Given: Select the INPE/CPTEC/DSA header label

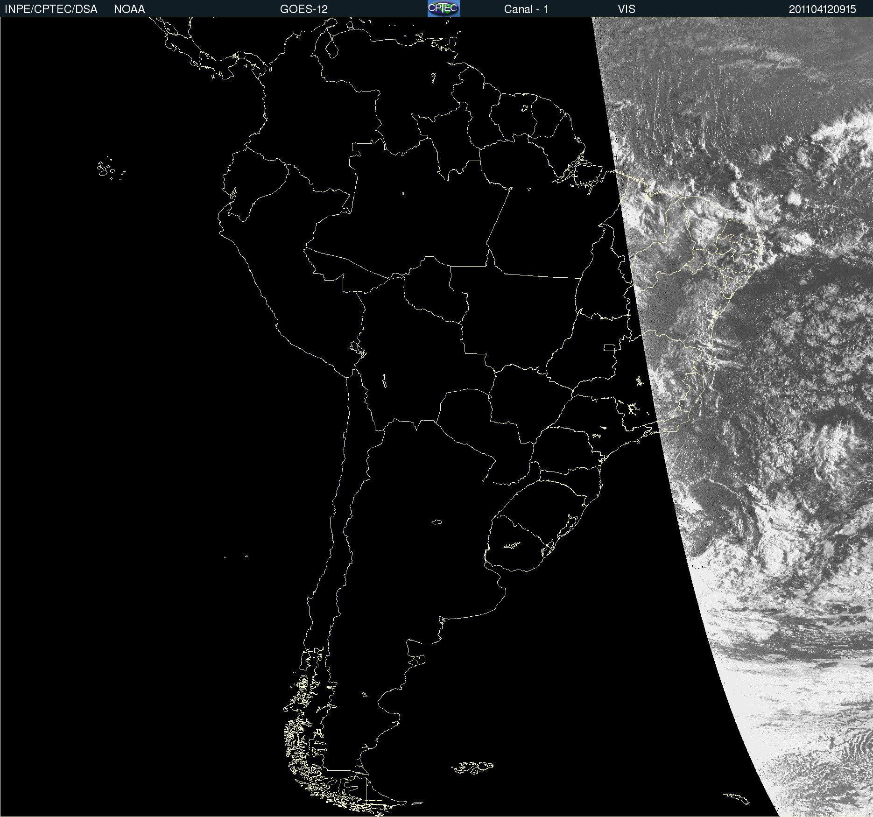Looking at the screenshot, I should (x=51, y=9).
